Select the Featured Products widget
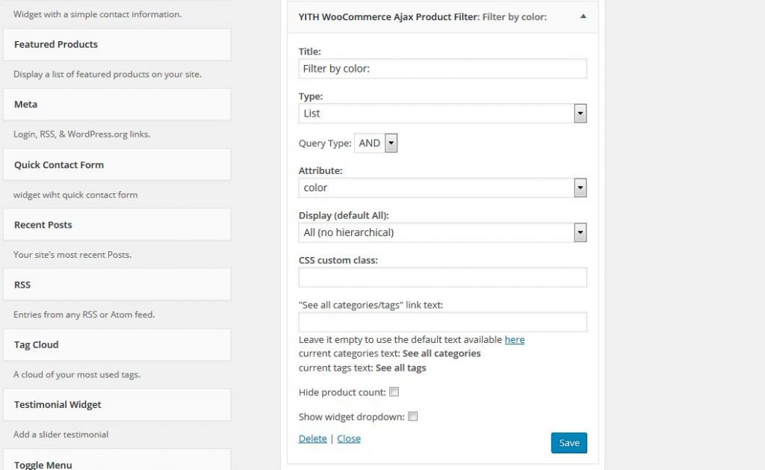The image size is (765, 470). click(x=117, y=44)
